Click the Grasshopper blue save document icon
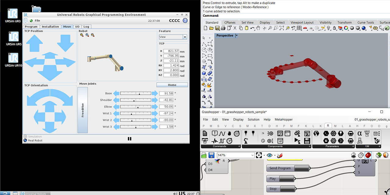 [x=211, y=155]
